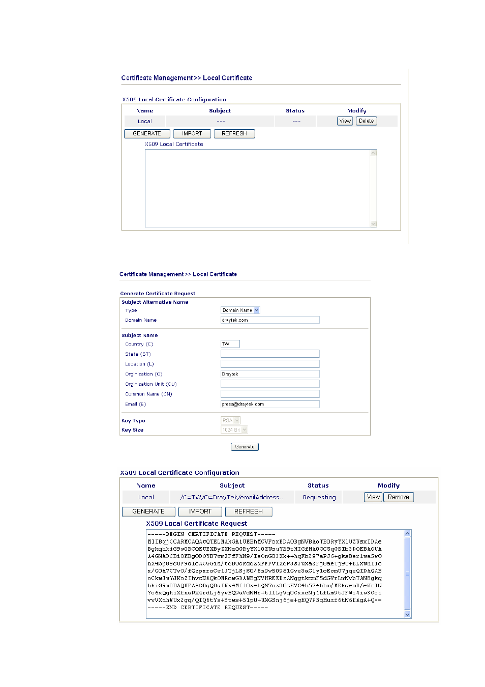Screen dimensions: 485x687
Task: Click Organization (O) field containing Draytek
Action: click(x=270, y=374)
